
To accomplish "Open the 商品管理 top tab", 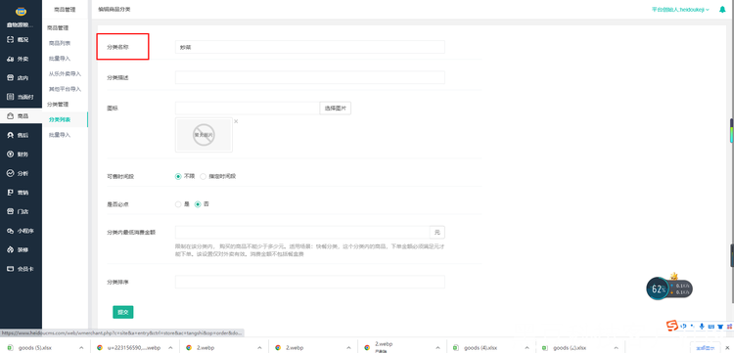I will point(65,10).
